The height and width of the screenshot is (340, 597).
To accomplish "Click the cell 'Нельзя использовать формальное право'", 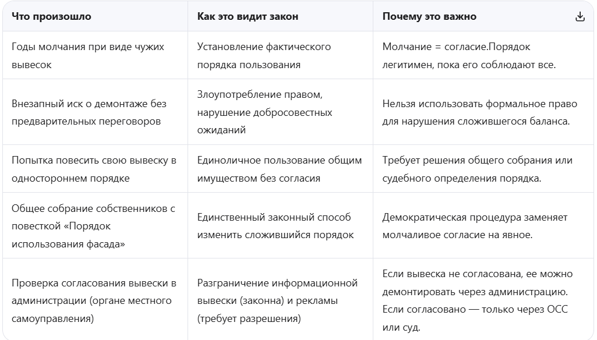I will pos(483,112).
